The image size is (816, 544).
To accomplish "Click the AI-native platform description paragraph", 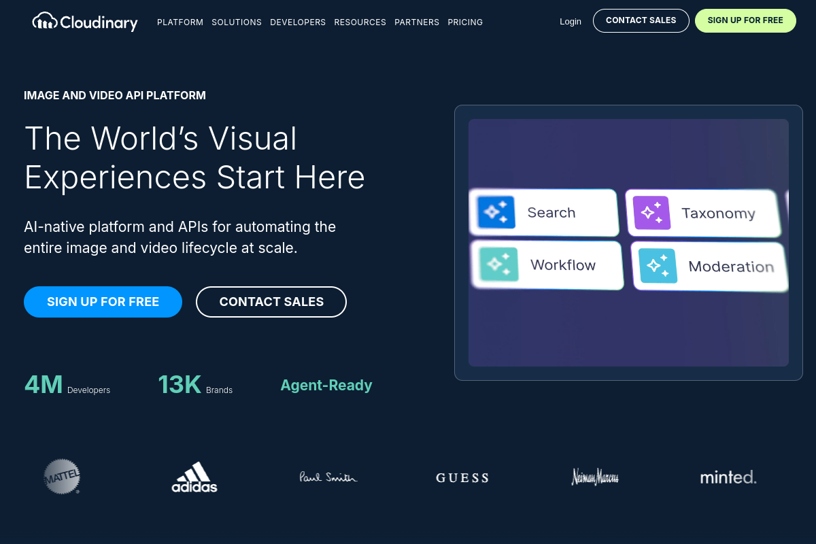I will point(180,237).
